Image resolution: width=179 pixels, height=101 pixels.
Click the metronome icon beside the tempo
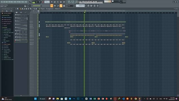coord(52,2)
